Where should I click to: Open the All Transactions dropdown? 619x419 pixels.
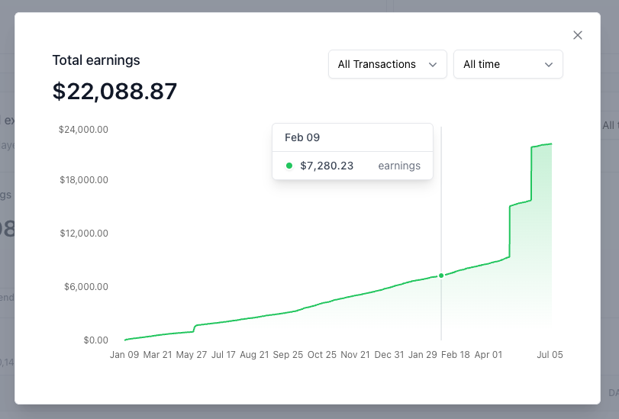[387, 64]
